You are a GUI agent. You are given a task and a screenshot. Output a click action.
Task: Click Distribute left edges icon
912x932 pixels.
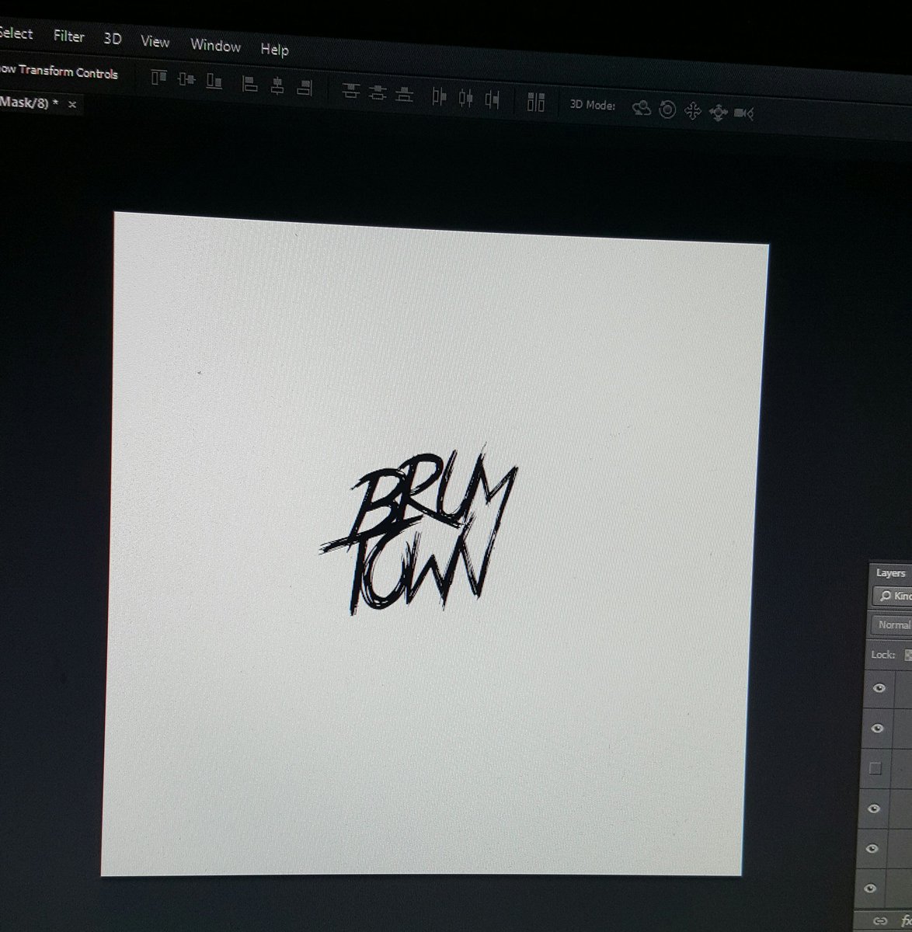[440, 96]
